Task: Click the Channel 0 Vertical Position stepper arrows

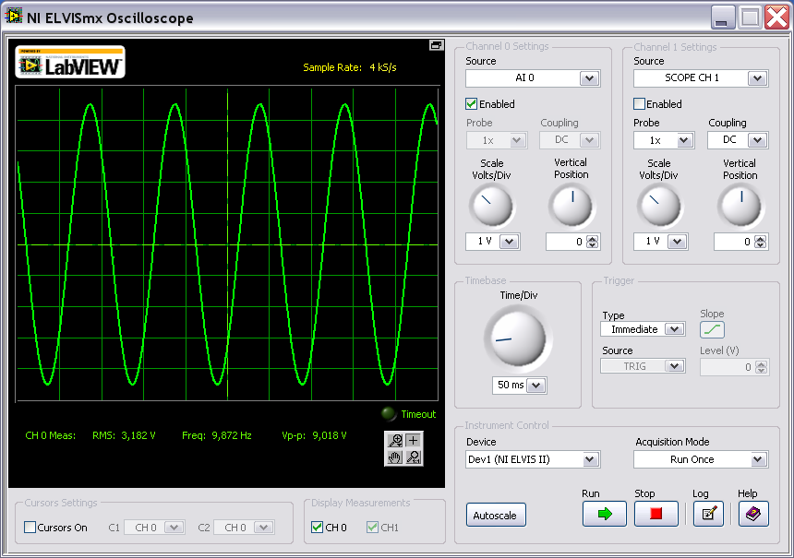Action: pos(592,242)
